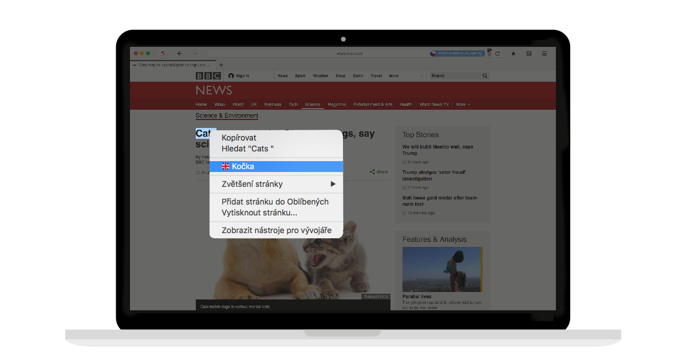The image size is (687, 360).
Task: Open bookmarks with the star icon
Action: (514, 53)
